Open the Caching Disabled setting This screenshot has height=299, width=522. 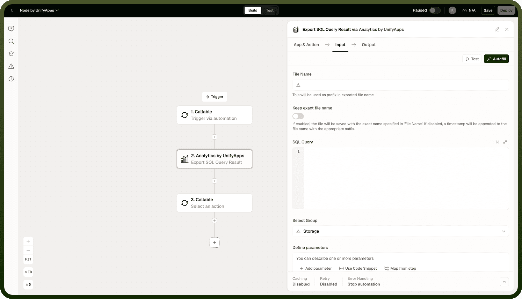point(301,282)
